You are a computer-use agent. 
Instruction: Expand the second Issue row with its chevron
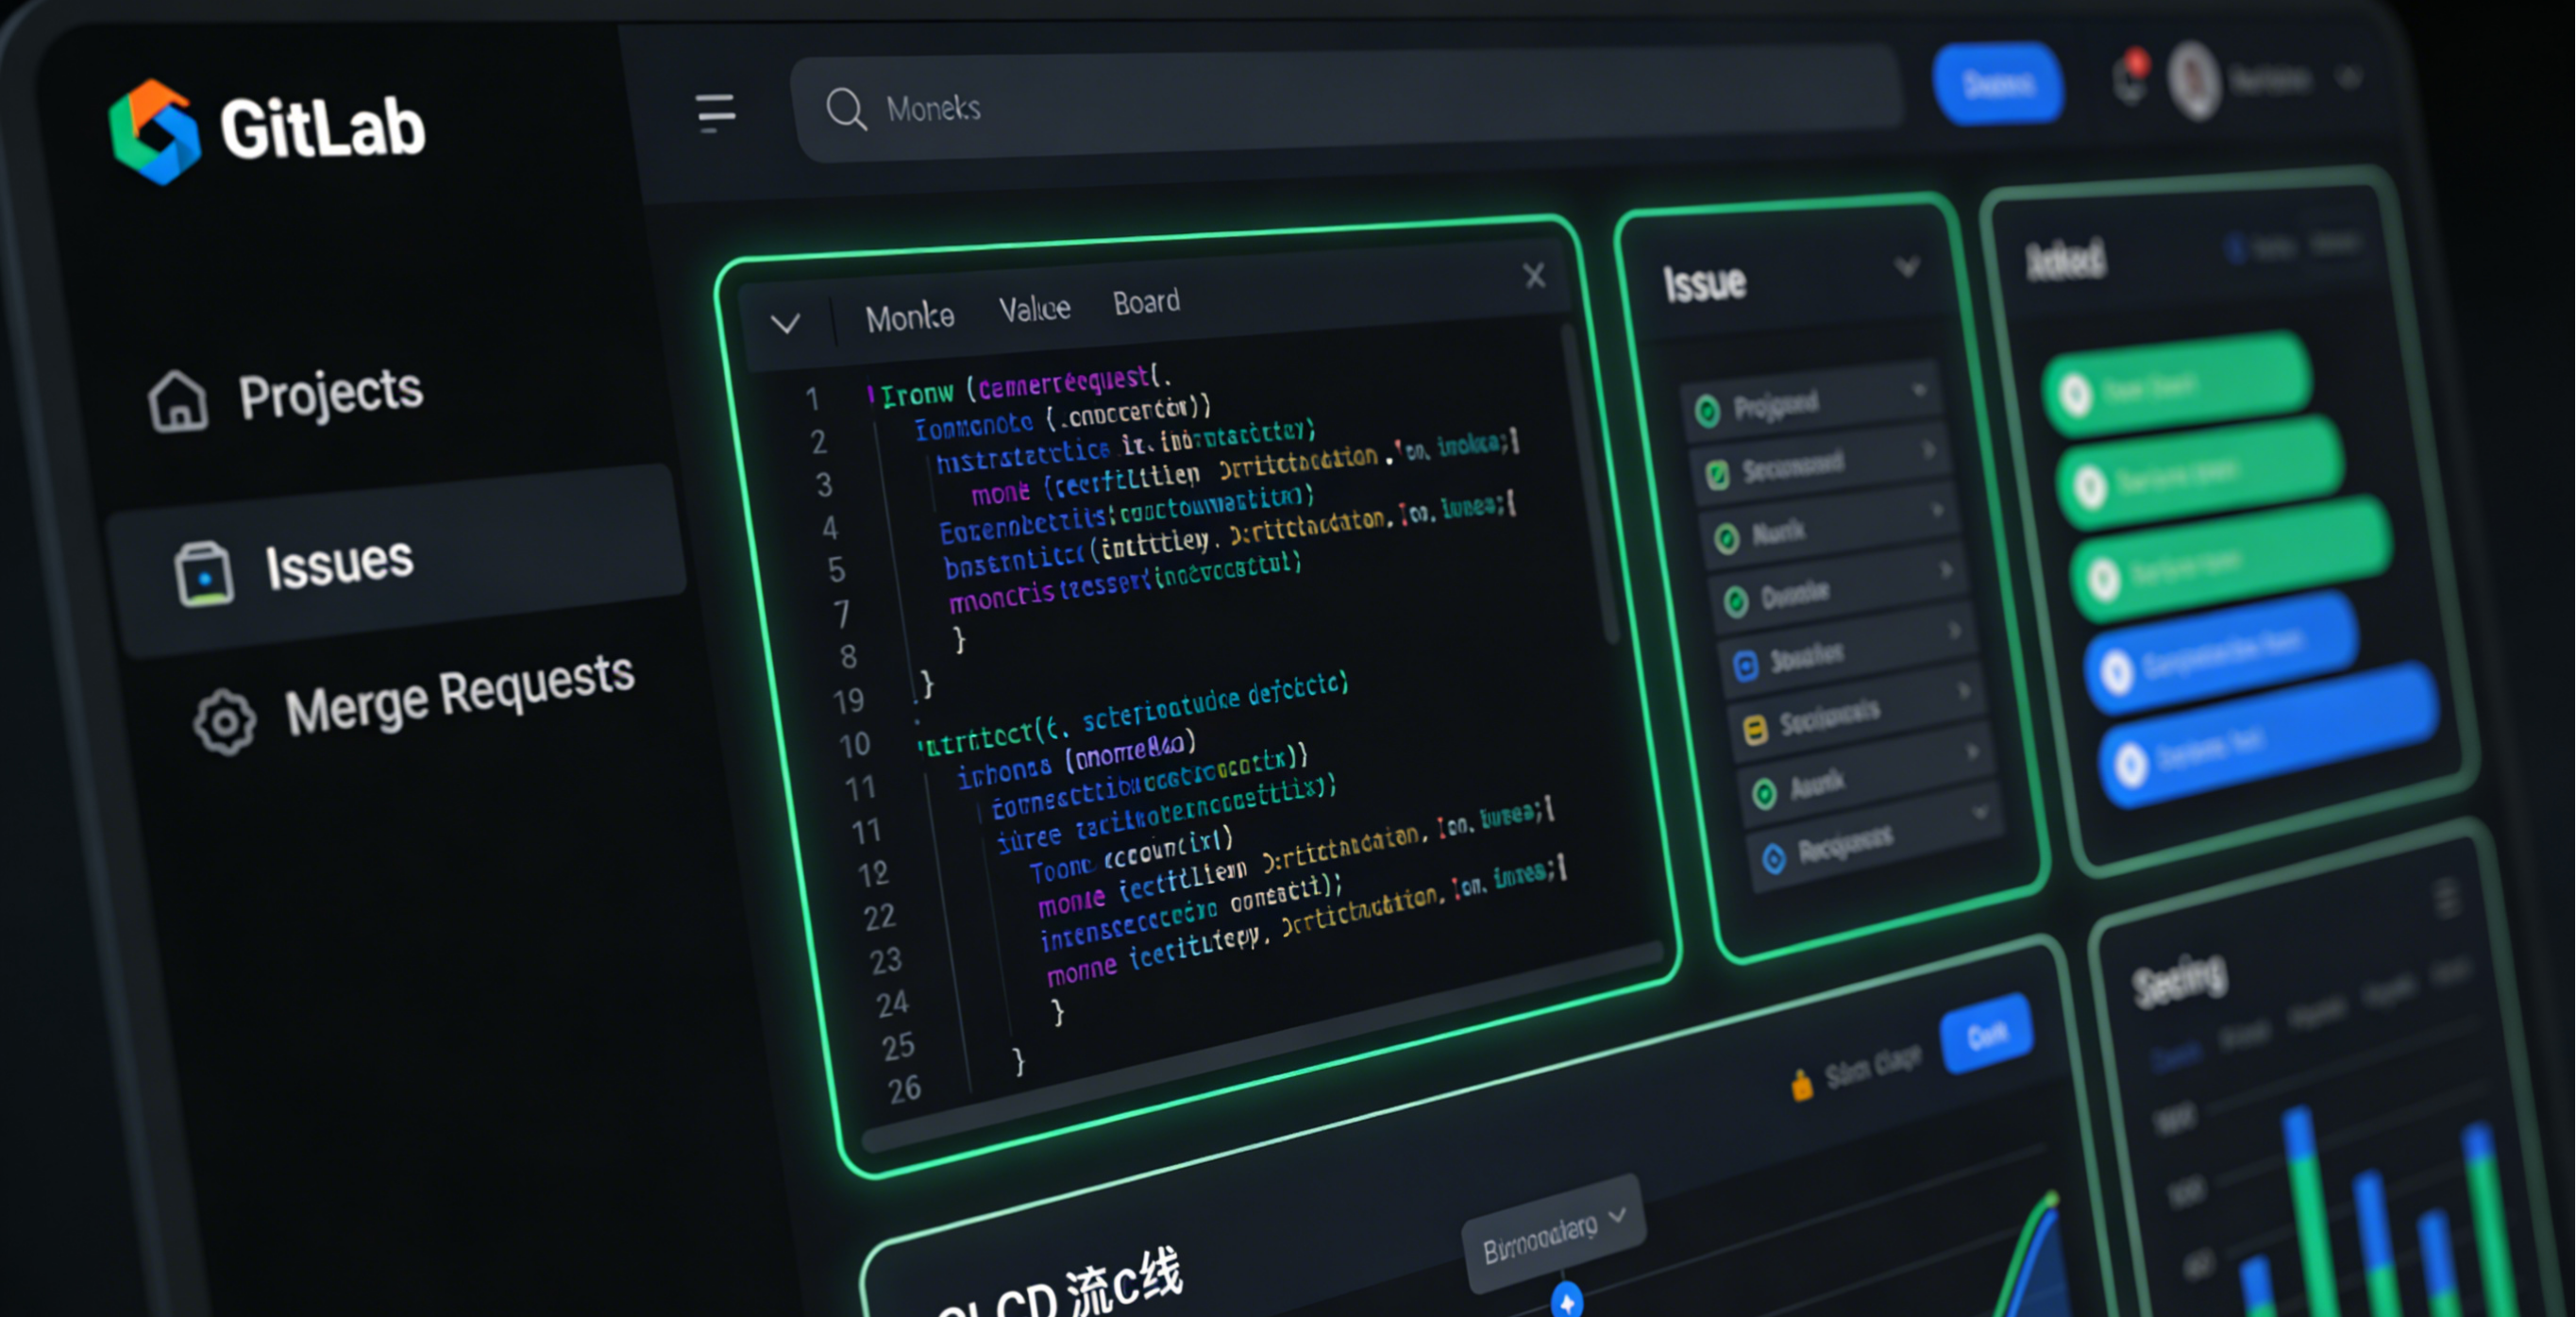click(1929, 451)
